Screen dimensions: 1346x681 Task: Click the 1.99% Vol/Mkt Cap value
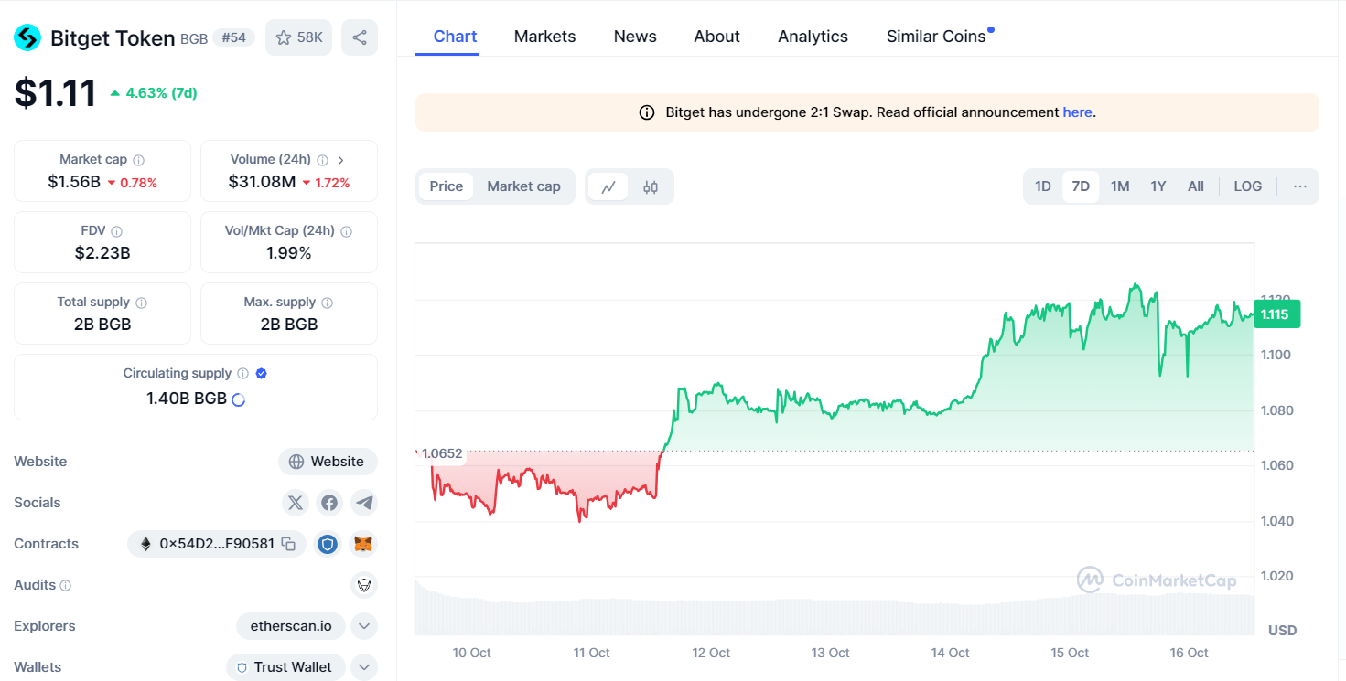click(289, 253)
